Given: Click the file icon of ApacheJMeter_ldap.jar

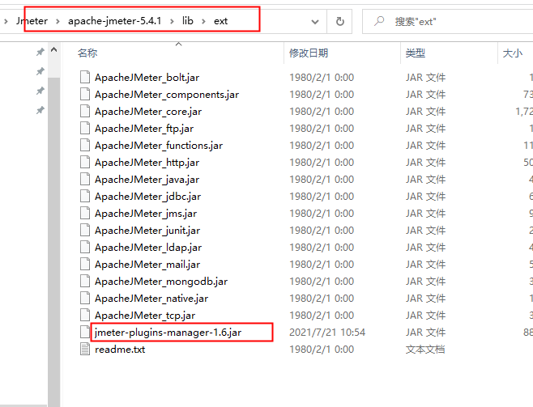Looking at the screenshot, I should pos(85,247).
